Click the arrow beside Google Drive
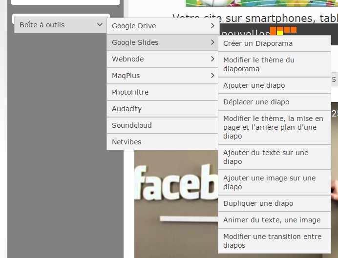The height and width of the screenshot is (258, 338). [212, 26]
